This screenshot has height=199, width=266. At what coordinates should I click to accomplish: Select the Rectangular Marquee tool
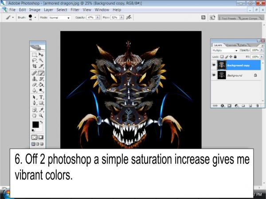tap(35, 54)
